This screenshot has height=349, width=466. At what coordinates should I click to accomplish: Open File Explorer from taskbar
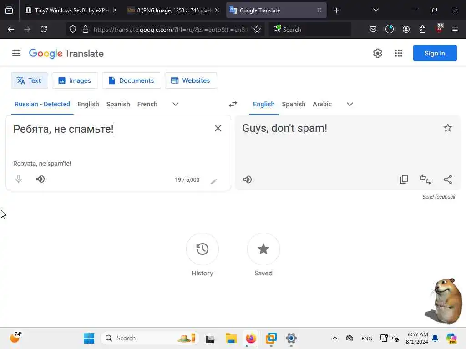[231, 338]
